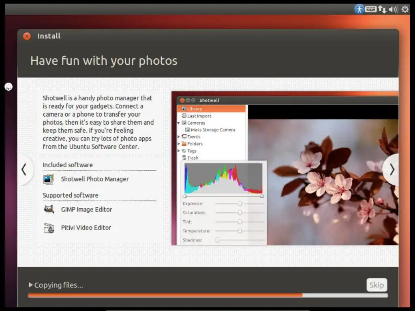Screen dimensions: 415x311
Task: Click the Shotwell window minimize button
Action: coord(188,100)
